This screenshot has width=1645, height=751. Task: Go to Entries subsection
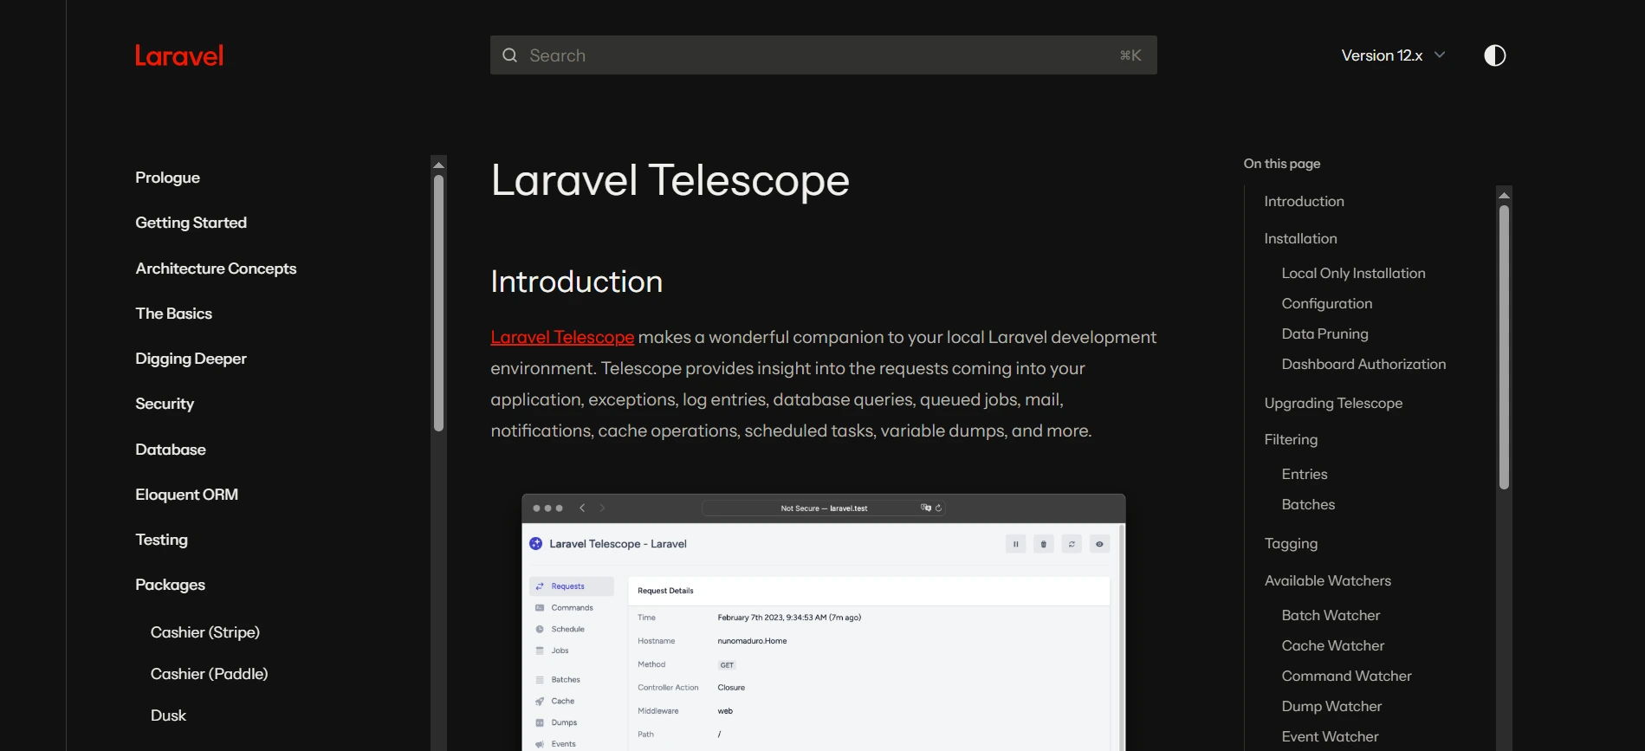click(x=1304, y=474)
